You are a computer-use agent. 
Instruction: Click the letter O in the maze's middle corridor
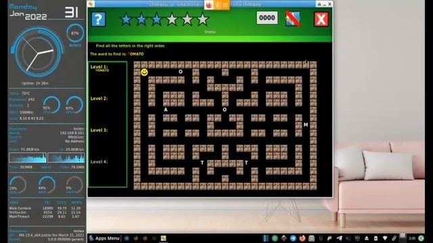[225, 109]
